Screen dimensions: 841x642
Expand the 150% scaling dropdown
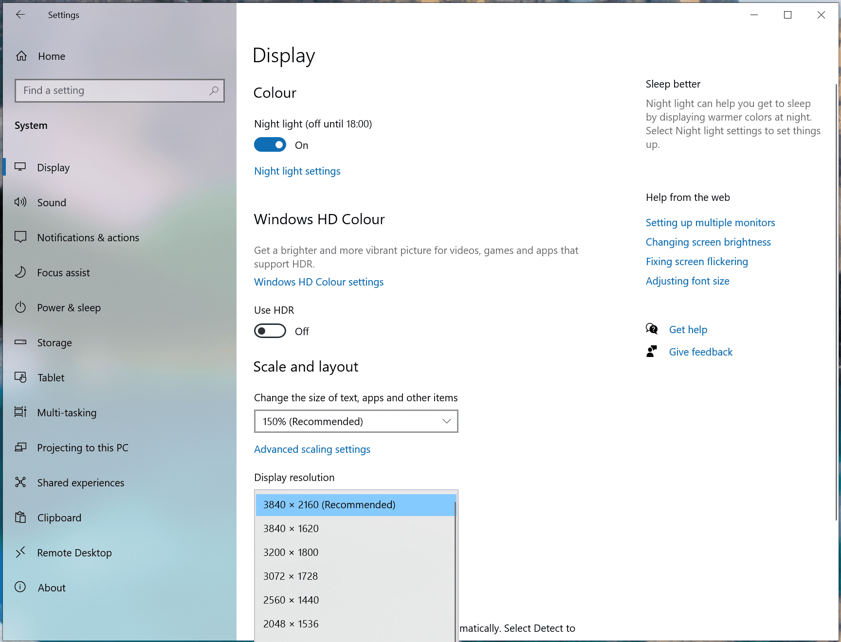(x=356, y=421)
